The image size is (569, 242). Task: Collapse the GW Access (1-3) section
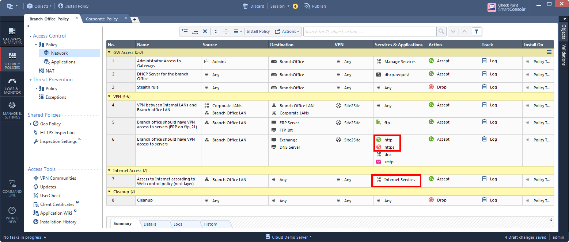(x=109, y=52)
